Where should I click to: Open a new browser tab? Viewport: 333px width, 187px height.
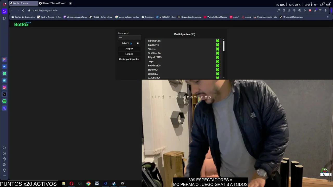(x=70, y=3)
